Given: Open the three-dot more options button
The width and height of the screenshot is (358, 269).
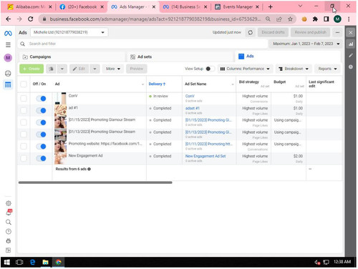Looking at the screenshot, I should tap(337, 32).
